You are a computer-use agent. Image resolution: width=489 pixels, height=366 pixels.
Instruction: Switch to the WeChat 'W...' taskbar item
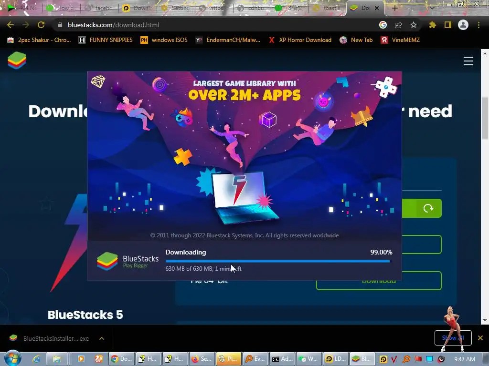coord(308,359)
